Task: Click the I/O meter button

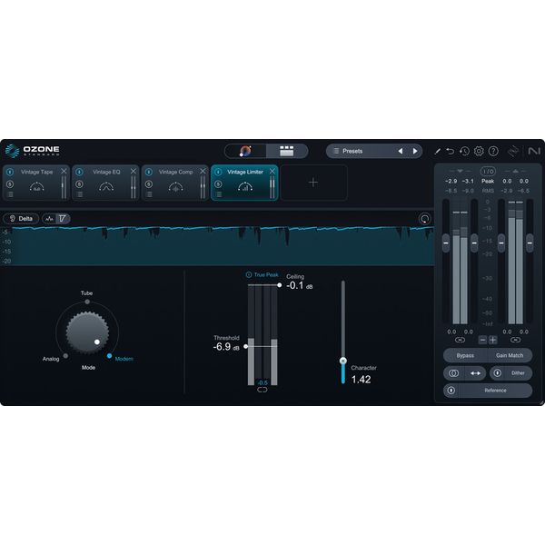Action: coord(488,172)
